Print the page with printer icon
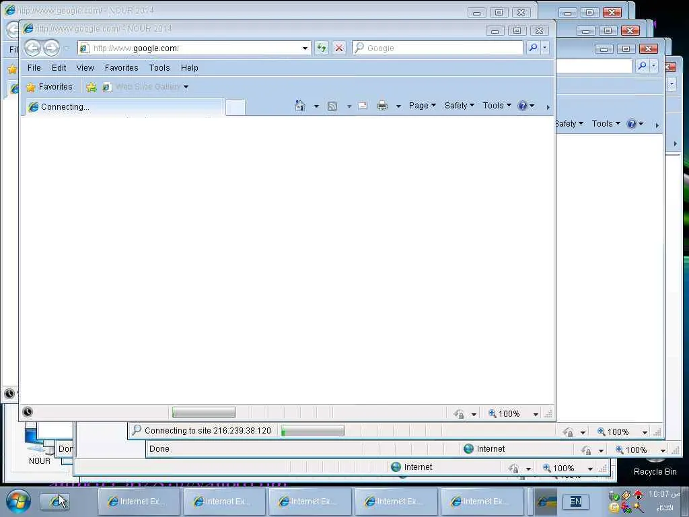 tap(382, 106)
